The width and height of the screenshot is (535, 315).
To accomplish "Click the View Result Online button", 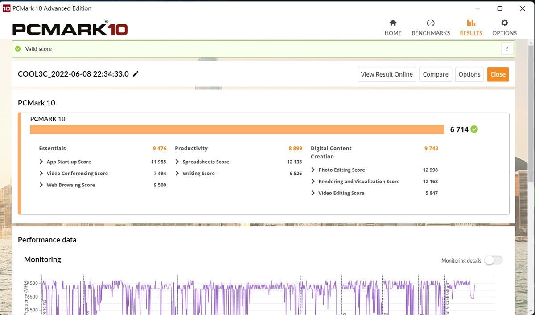I will point(387,74).
